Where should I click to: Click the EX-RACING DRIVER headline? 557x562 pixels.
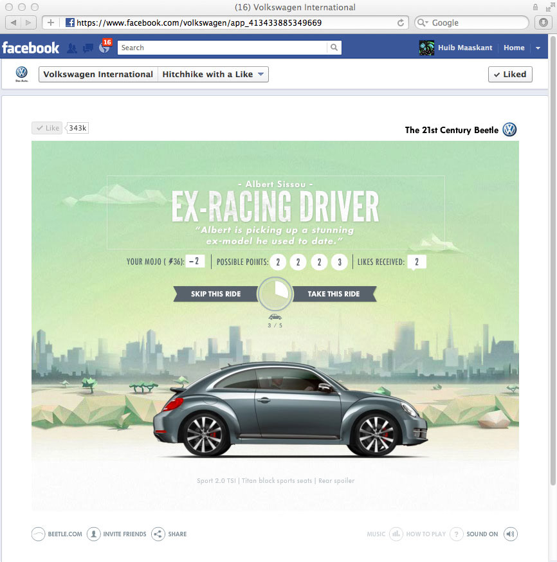275,206
